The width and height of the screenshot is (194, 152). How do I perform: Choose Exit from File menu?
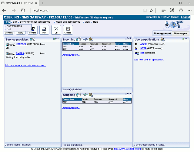pyautogui.click(x=9, y=29)
